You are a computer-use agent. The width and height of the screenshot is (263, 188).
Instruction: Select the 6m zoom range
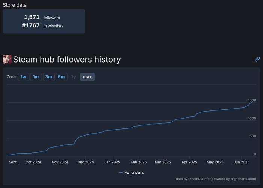61,77
